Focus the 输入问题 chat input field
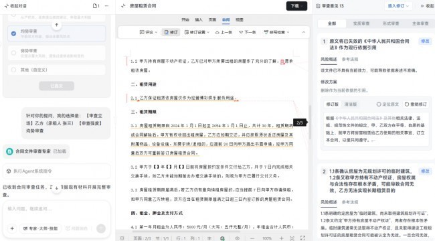The height and width of the screenshot is (241, 435). (x=57, y=209)
